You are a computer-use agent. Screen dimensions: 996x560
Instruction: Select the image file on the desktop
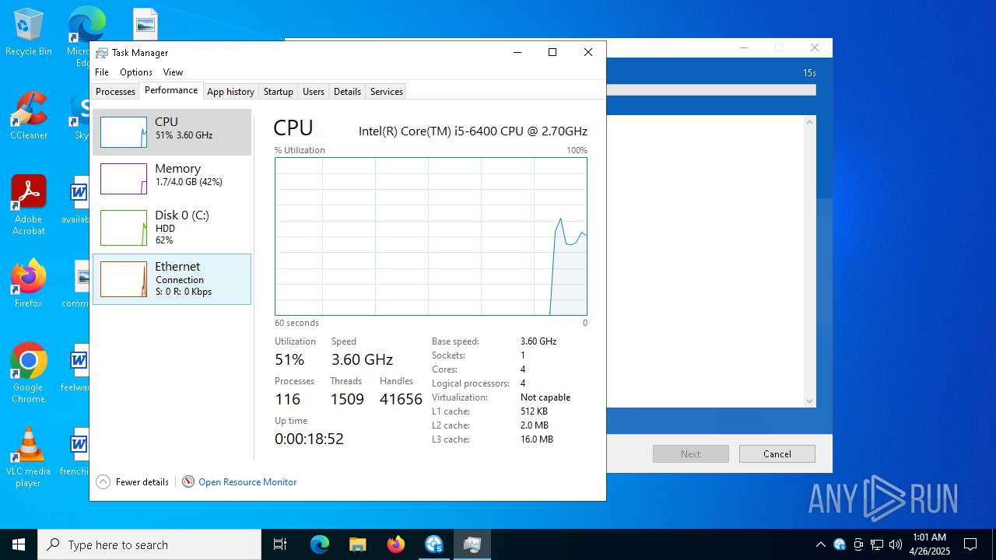click(145, 23)
